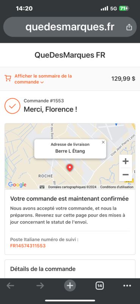This screenshot has width=140, height=304.
Task: Open a new tab with plus button
Action: click(x=70, y=286)
